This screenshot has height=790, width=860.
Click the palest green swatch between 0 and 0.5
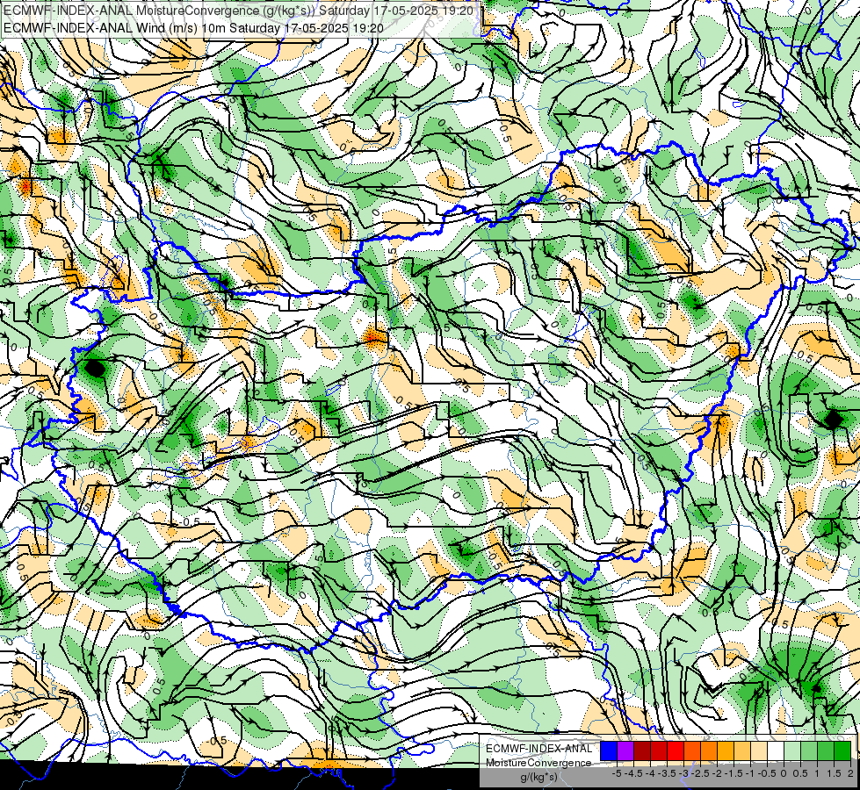(x=792, y=750)
